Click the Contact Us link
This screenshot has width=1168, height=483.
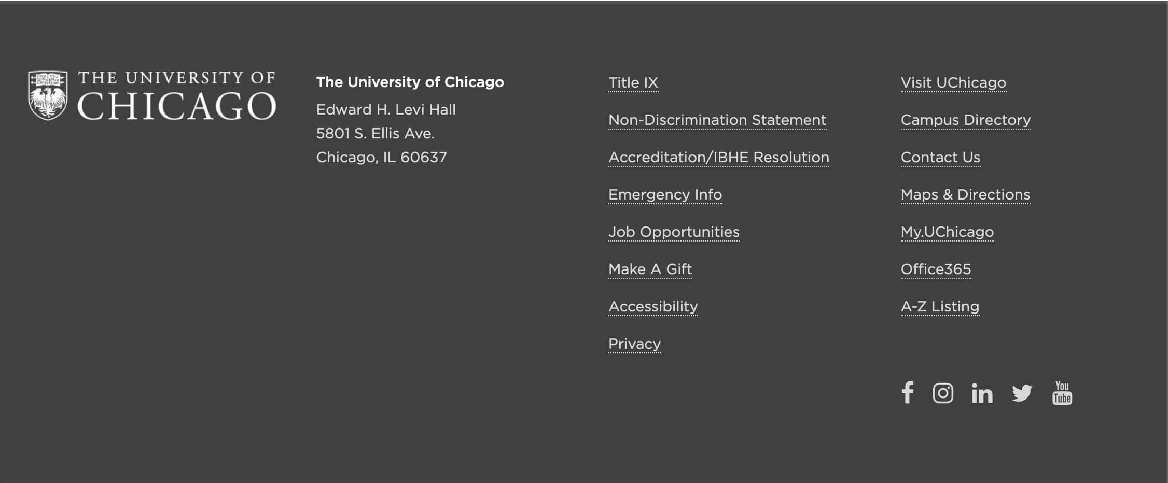940,157
